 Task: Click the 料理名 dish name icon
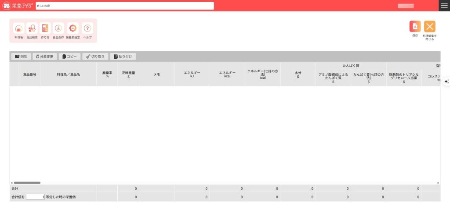[18, 28]
